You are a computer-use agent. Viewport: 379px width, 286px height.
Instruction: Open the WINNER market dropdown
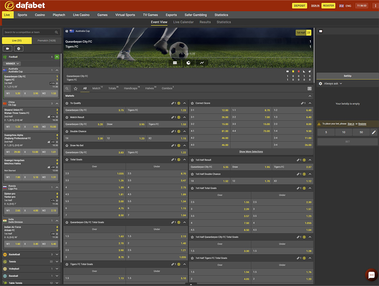(x=12, y=64)
